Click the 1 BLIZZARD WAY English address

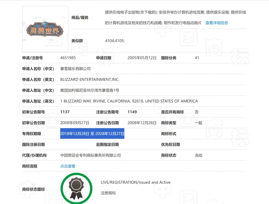129,101
